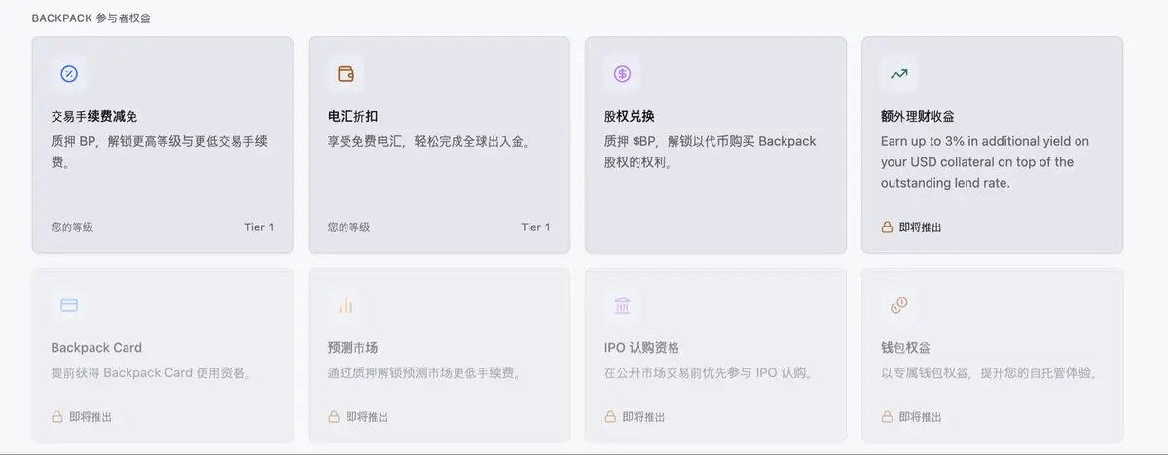1168x455 pixels.
Task: Select the IPO 认购资格 title
Action: pos(642,347)
